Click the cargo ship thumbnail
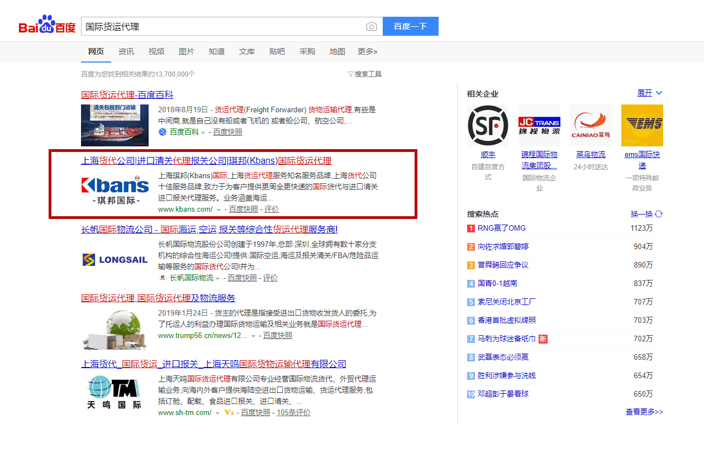The image size is (704, 462). [x=115, y=125]
